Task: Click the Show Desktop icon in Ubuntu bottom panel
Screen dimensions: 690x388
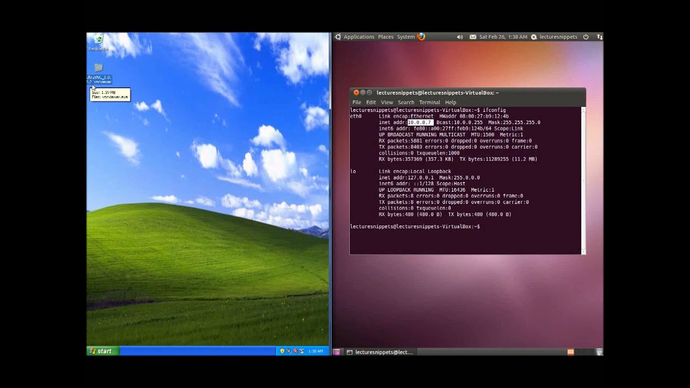Action: (x=336, y=352)
